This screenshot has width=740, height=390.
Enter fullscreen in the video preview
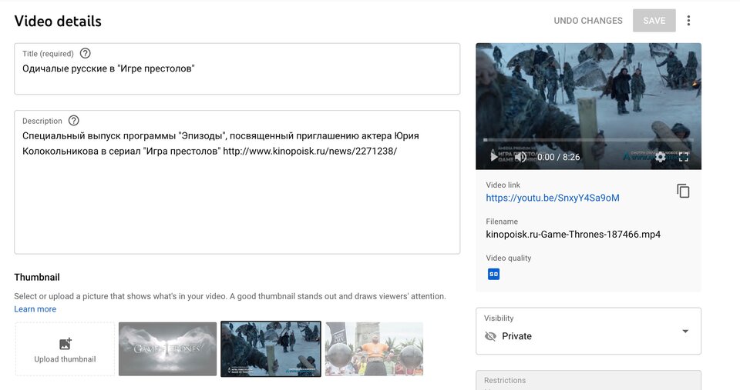pyautogui.click(x=684, y=157)
